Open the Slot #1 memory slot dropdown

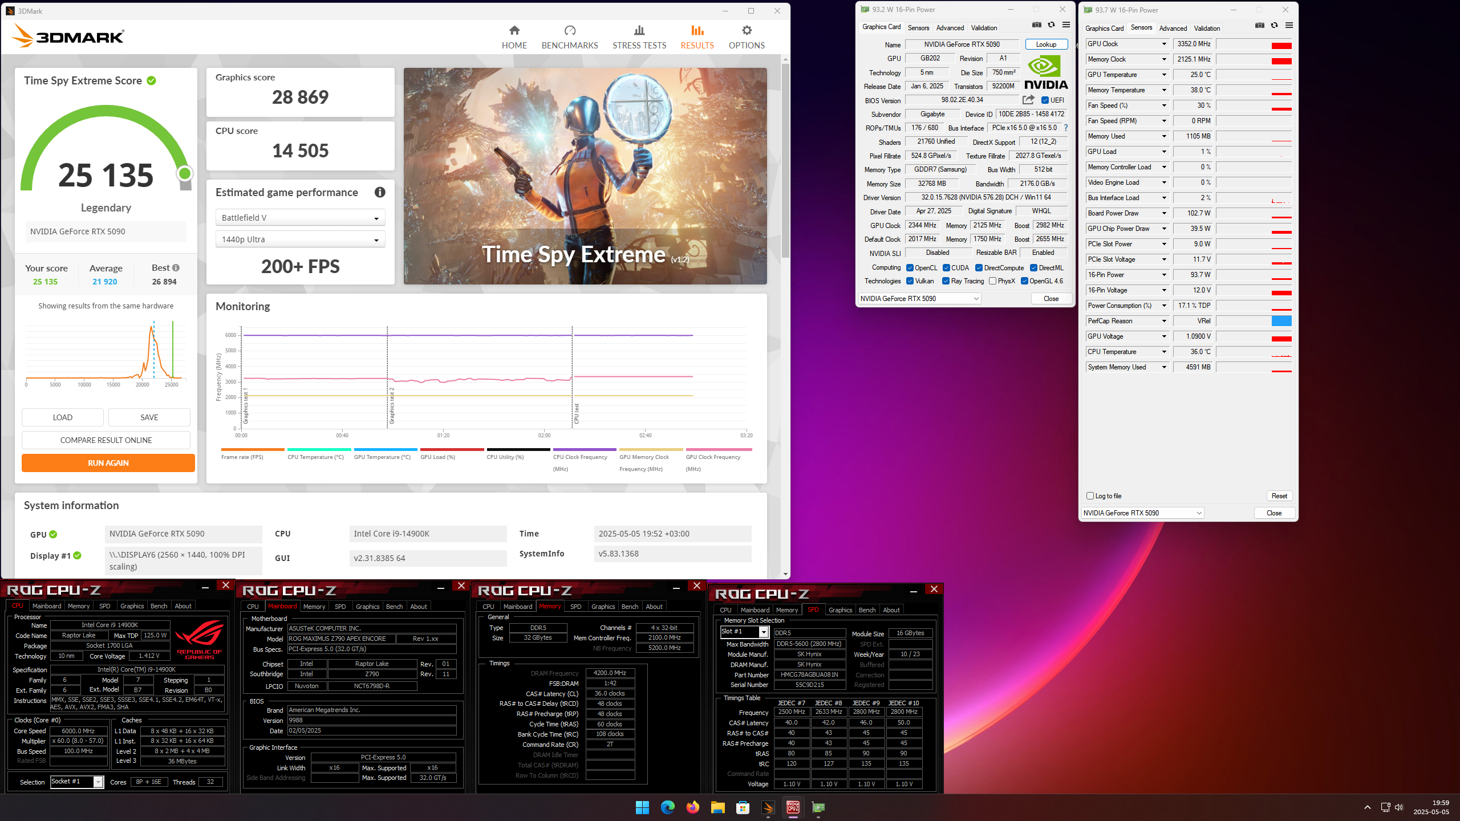click(x=744, y=632)
